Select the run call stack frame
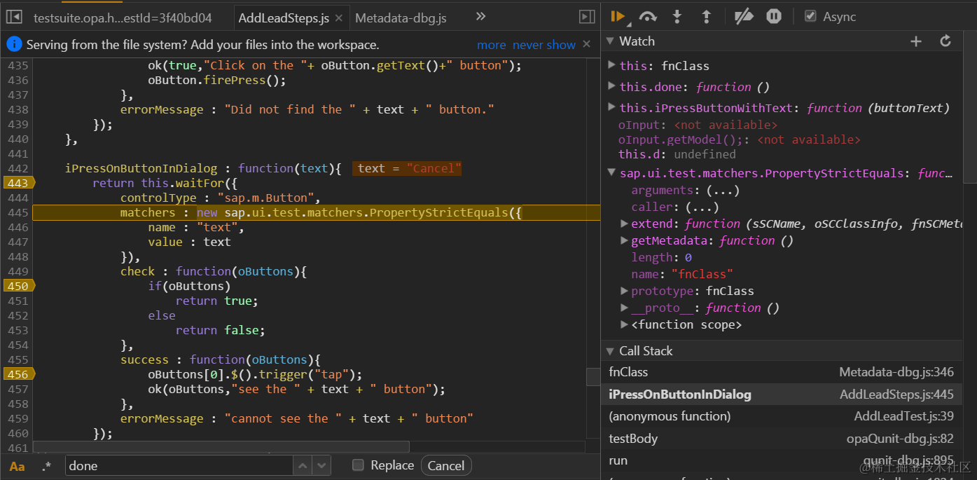This screenshot has height=480, width=977. (x=782, y=460)
